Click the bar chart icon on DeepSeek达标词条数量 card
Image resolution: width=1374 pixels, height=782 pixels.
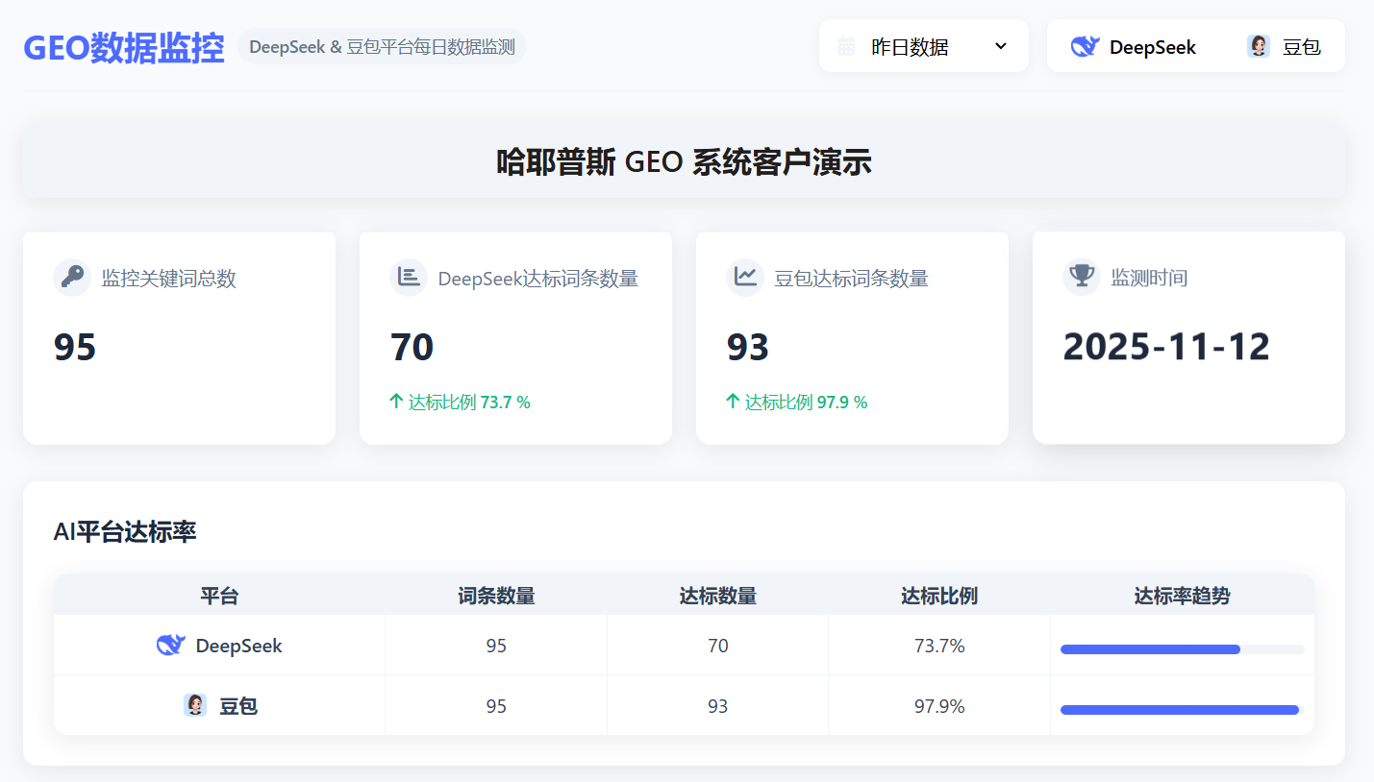coord(409,277)
